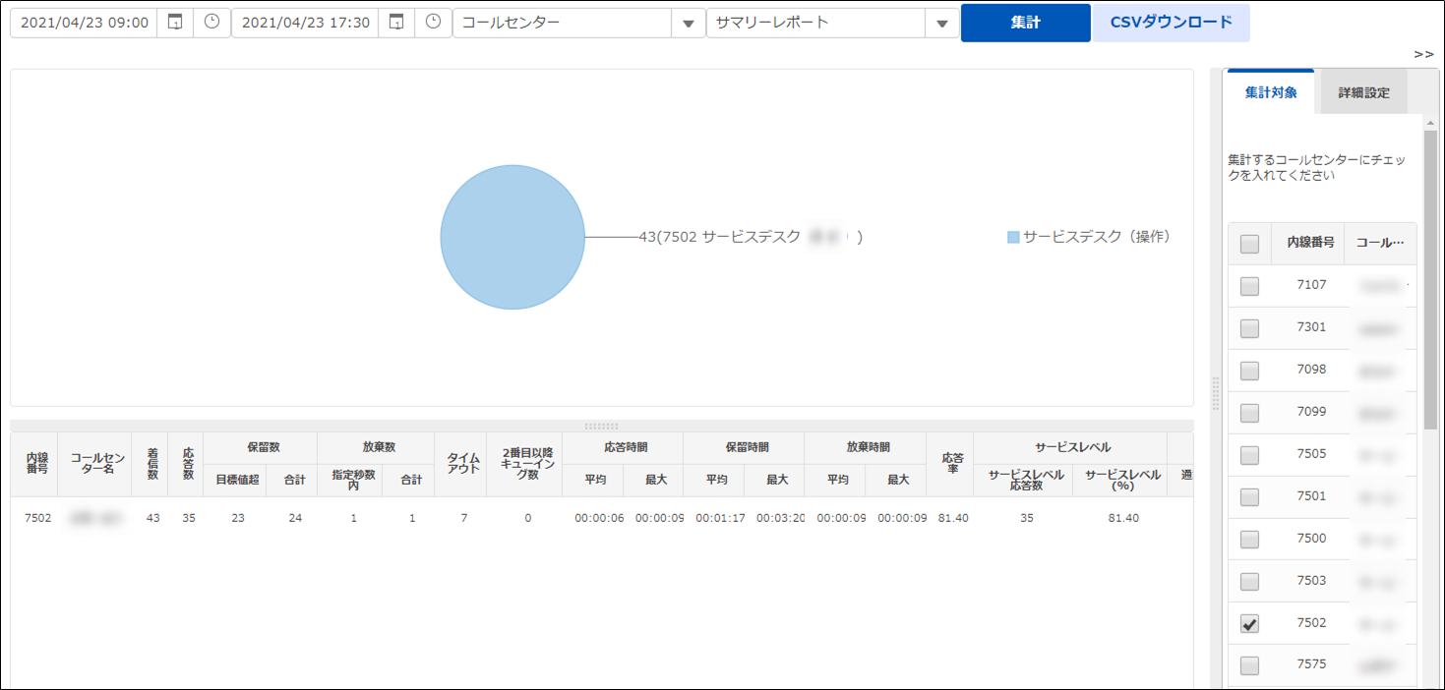The width and height of the screenshot is (1445, 690).
Task: Click the サービスデスク legend color square
Action: pyautogui.click(x=1013, y=238)
